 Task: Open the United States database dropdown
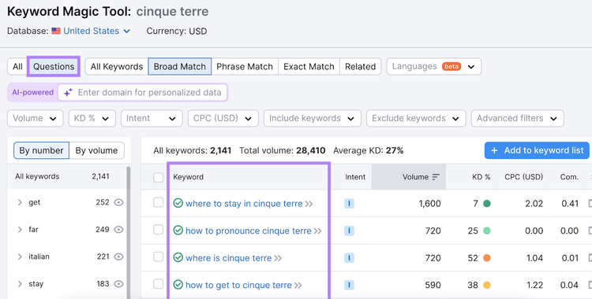pos(96,31)
